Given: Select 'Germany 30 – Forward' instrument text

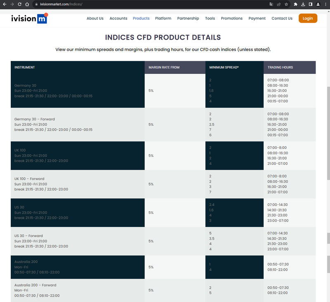Looking at the screenshot, I should click(x=35, y=119).
